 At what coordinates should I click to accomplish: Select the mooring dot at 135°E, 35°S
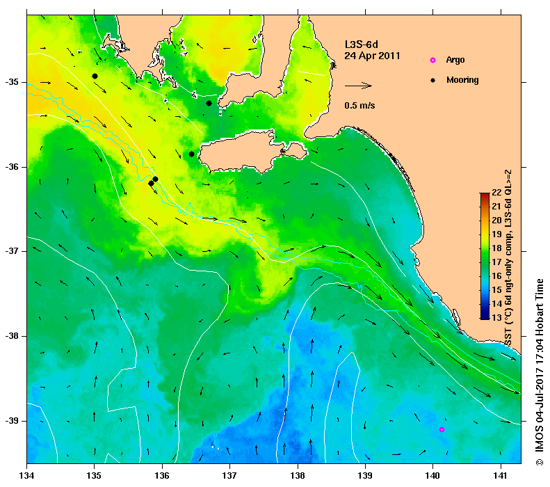[x=95, y=76]
